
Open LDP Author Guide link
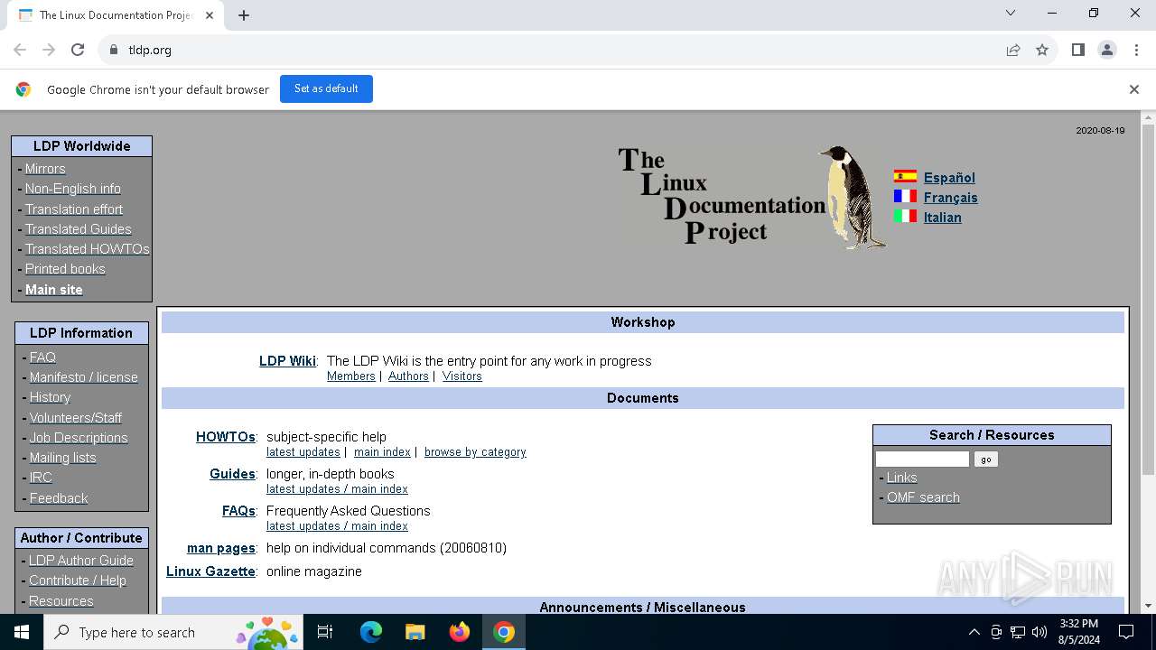pyautogui.click(x=81, y=561)
